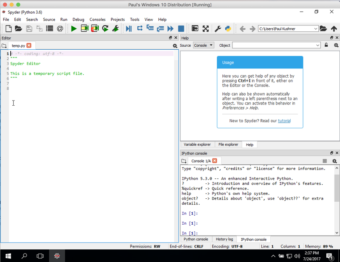Open the Tools menu

tap(135, 20)
